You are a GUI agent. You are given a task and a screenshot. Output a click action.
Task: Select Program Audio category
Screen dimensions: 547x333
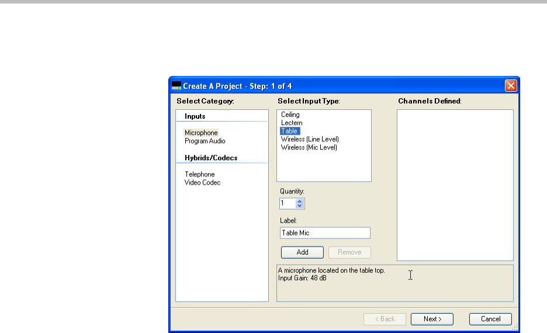[x=205, y=141]
